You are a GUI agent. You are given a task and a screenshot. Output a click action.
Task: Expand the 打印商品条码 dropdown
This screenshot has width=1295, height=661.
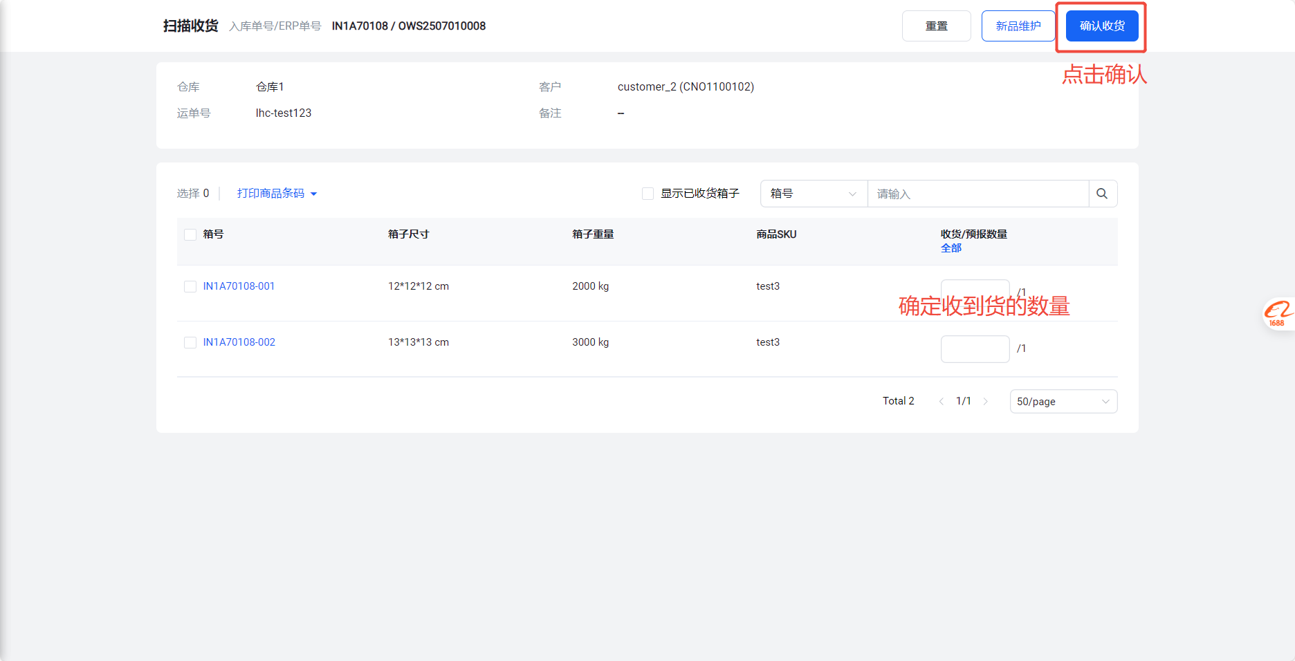click(x=277, y=194)
